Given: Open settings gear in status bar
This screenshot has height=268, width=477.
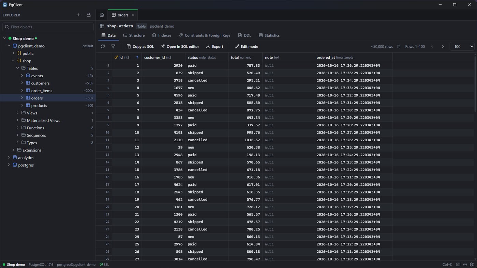Looking at the screenshot, I should pyautogui.click(x=472, y=265).
